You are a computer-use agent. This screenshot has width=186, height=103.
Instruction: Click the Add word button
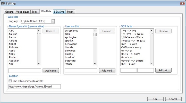pos(107,70)
